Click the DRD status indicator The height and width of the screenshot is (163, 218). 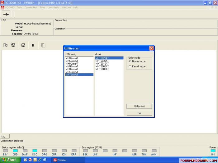coord(15,151)
